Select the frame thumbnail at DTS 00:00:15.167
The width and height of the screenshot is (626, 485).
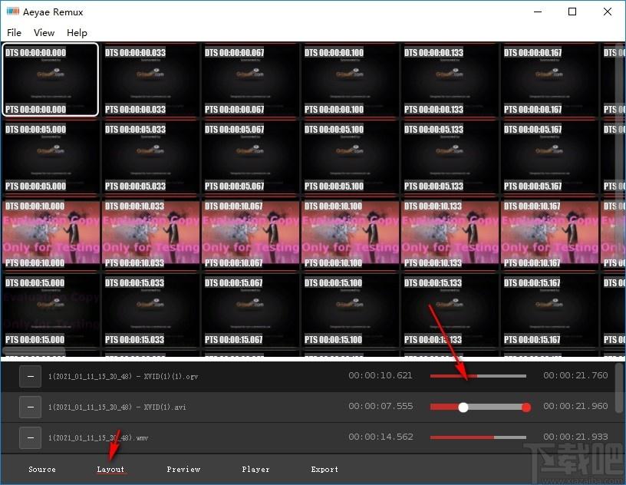pyautogui.click(x=549, y=311)
